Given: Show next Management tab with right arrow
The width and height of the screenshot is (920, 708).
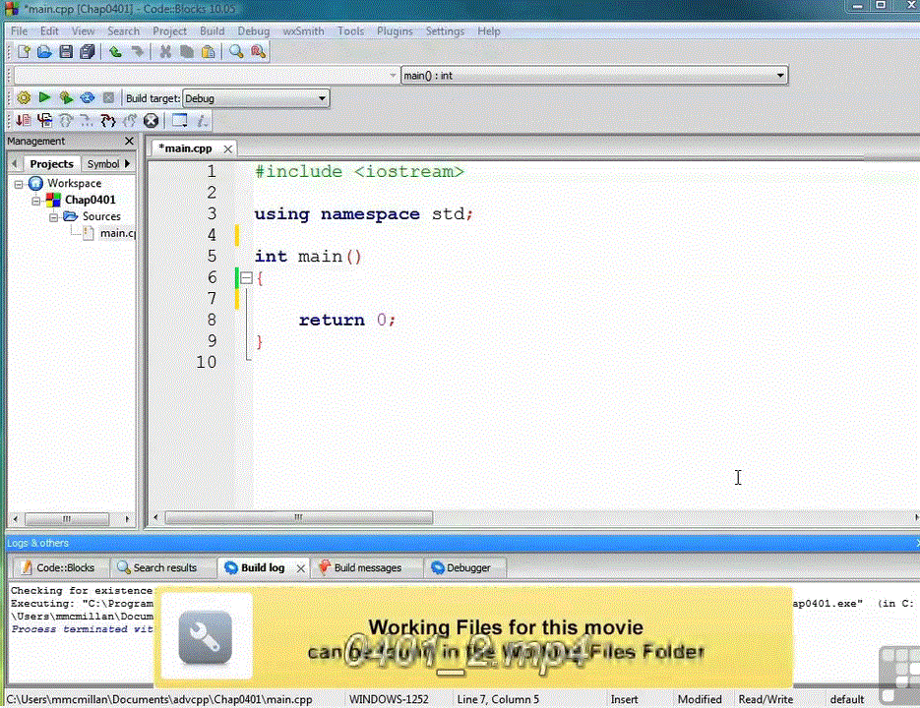Looking at the screenshot, I should pos(127,163).
